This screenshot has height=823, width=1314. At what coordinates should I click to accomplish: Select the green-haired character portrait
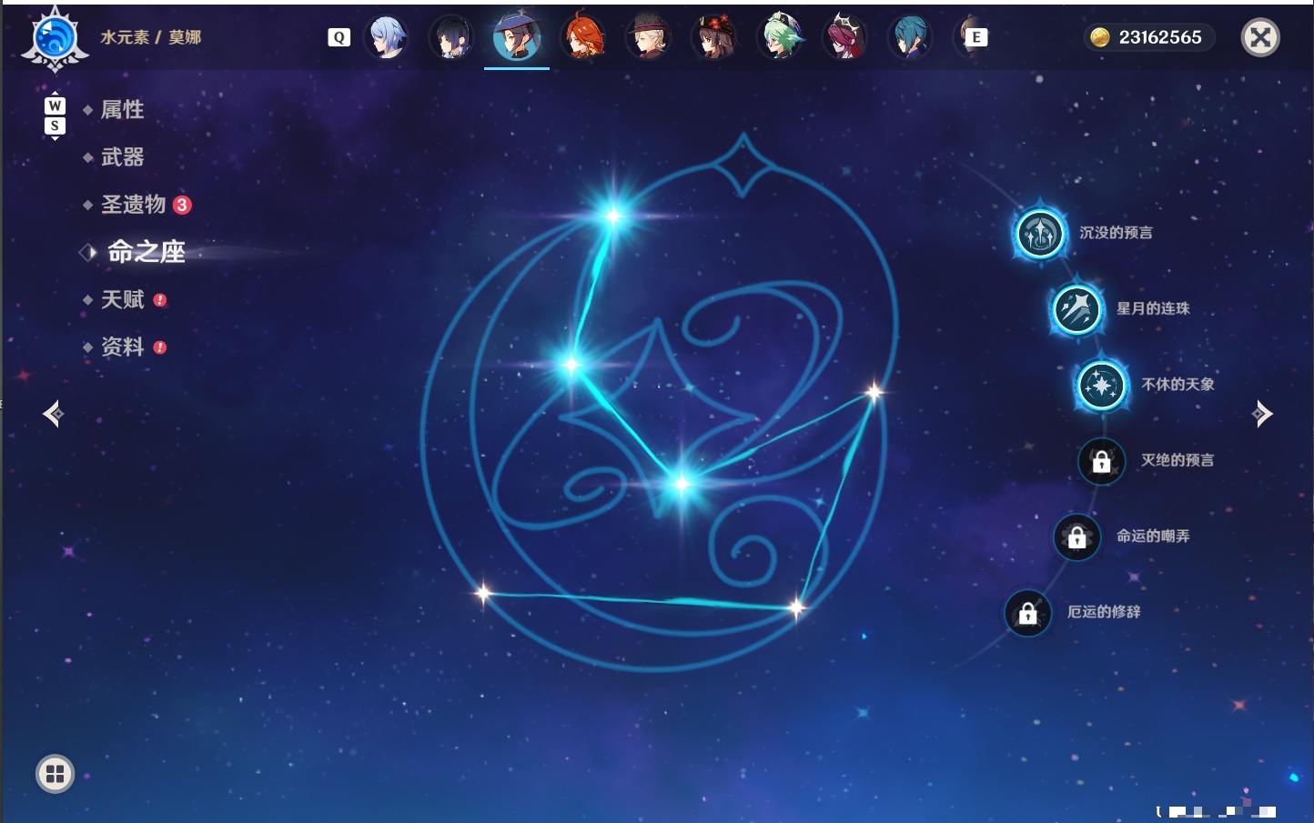tap(780, 37)
